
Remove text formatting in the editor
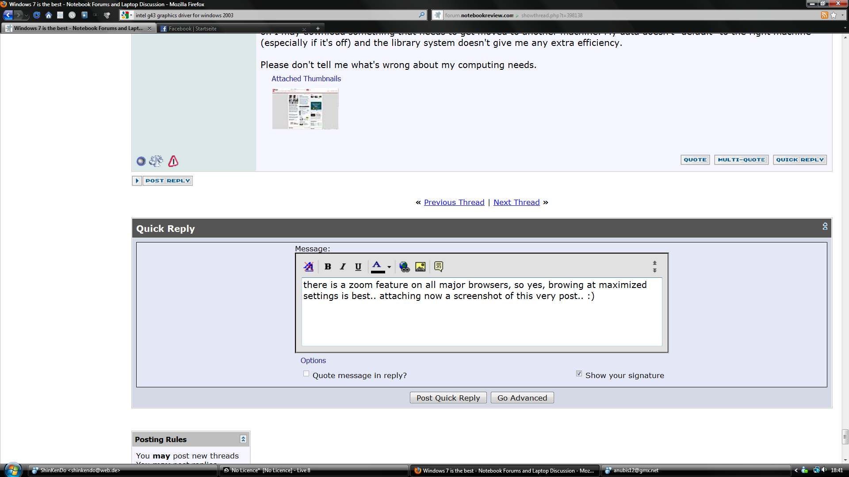click(309, 266)
